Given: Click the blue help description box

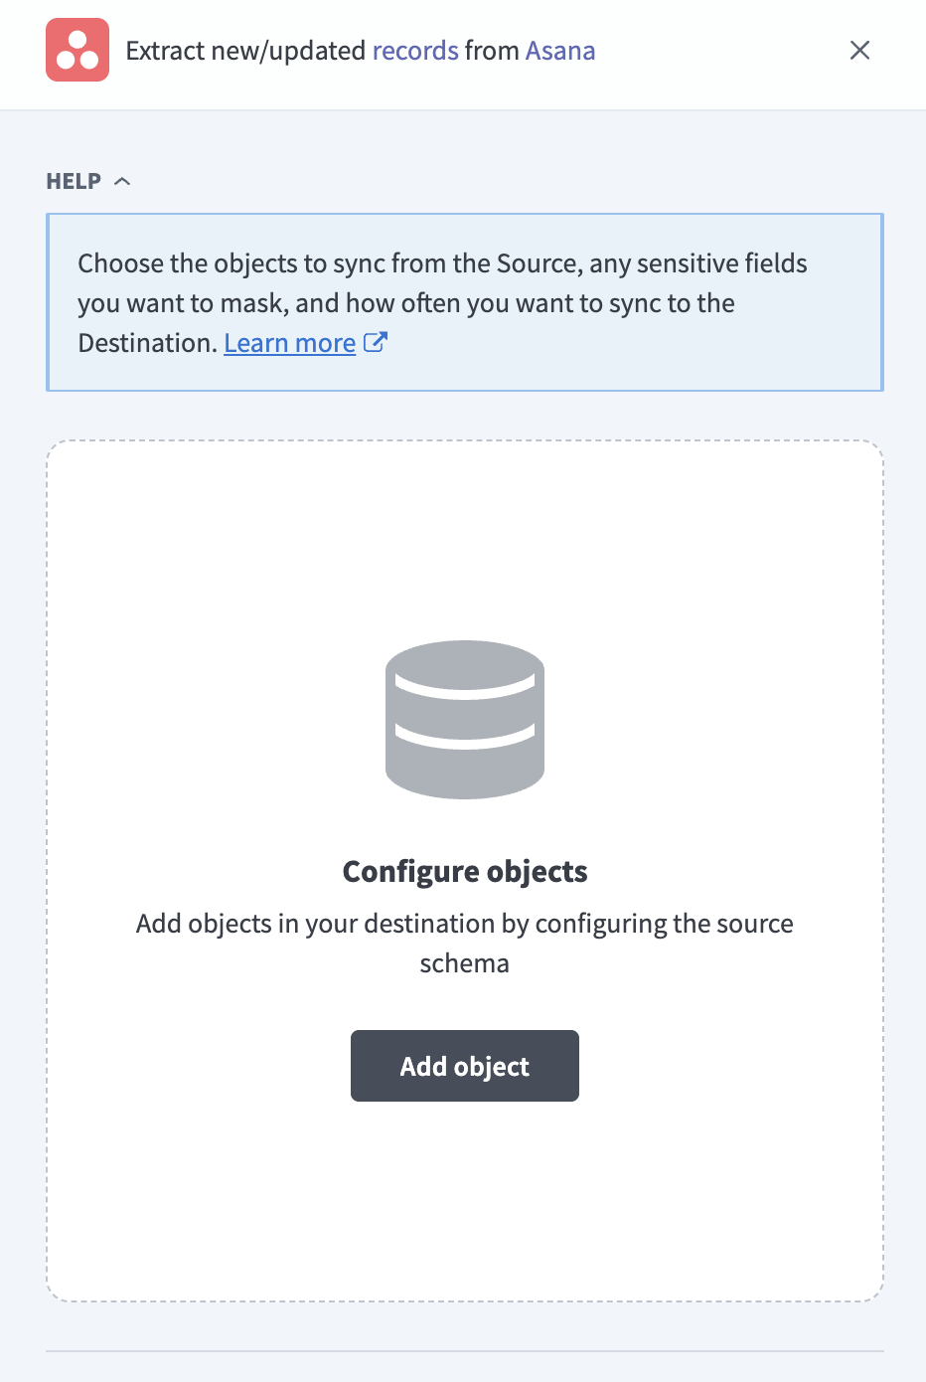Looking at the screenshot, I should (x=465, y=302).
